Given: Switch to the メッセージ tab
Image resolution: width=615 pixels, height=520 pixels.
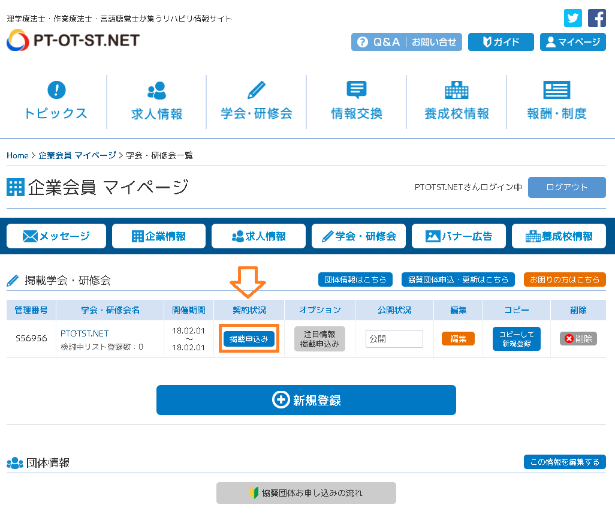Looking at the screenshot, I should click(x=56, y=236).
